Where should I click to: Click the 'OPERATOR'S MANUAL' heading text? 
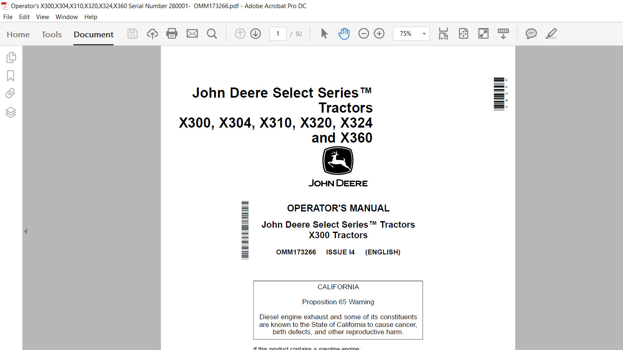338,208
